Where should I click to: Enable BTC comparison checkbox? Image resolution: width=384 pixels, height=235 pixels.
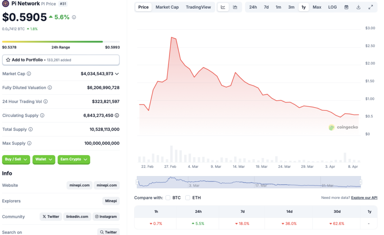168,198
